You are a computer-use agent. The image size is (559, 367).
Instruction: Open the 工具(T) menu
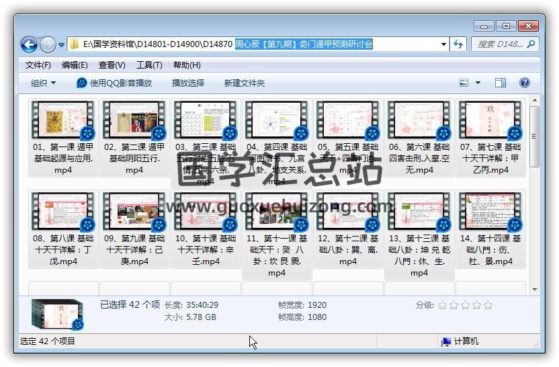tap(149, 65)
